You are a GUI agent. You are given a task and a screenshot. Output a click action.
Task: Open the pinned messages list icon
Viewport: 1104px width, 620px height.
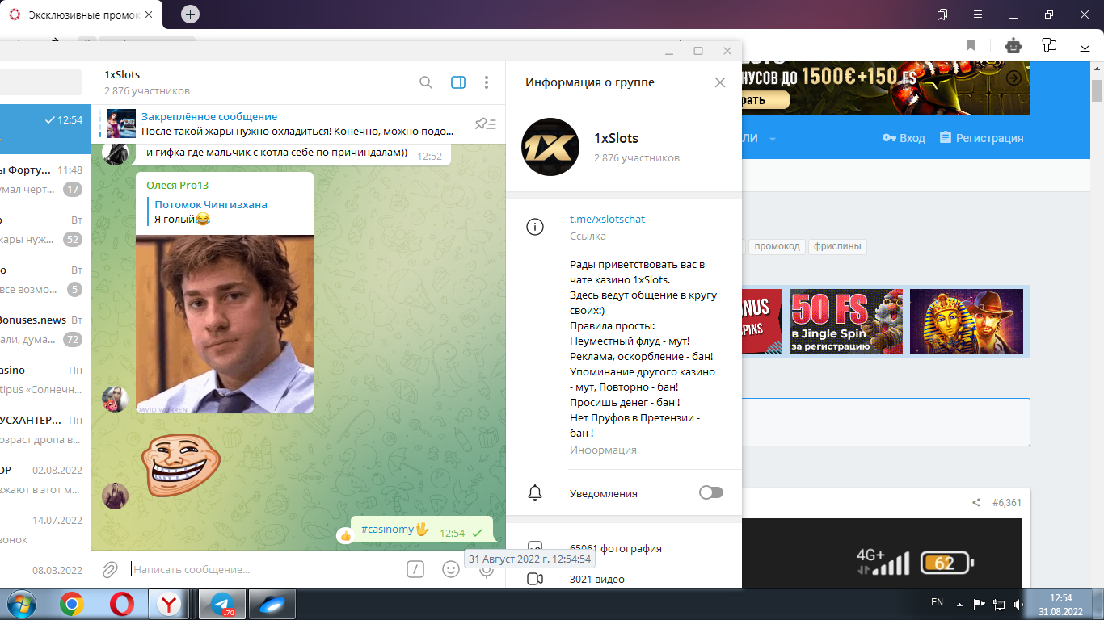486,124
